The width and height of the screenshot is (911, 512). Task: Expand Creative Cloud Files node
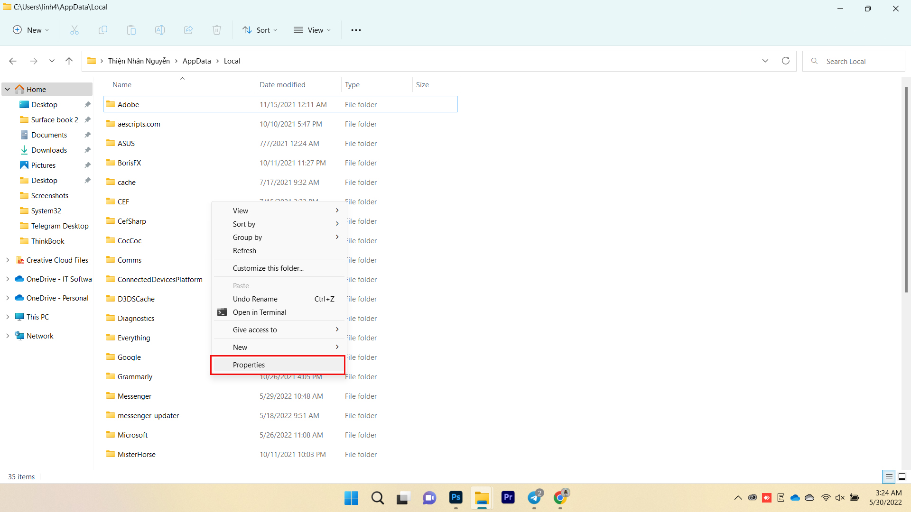(8, 260)
